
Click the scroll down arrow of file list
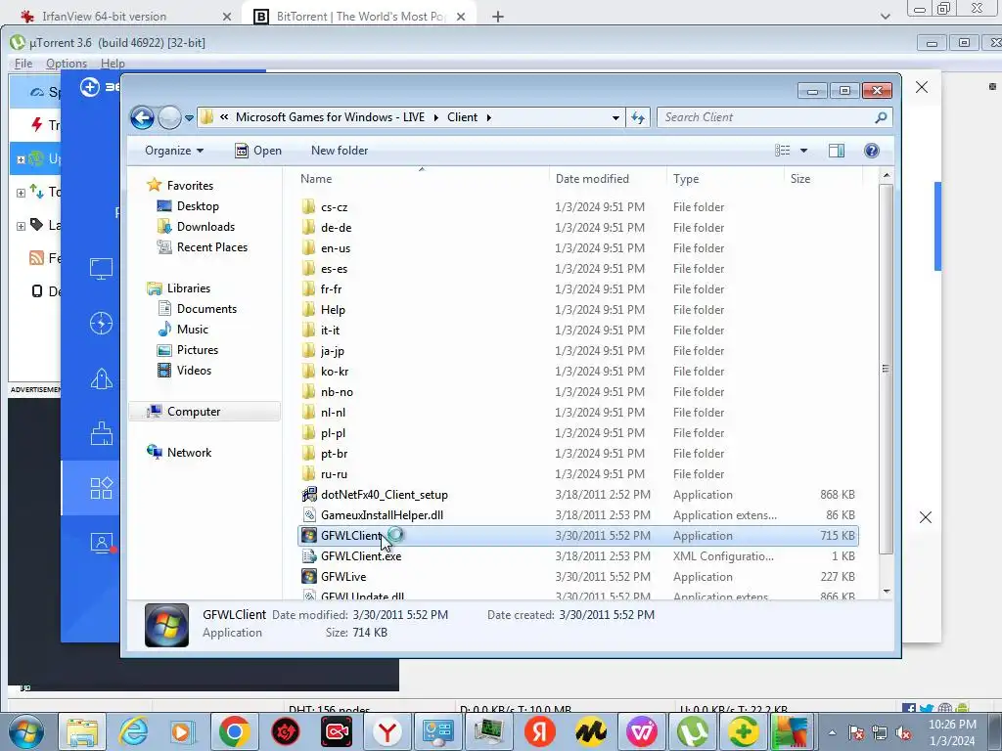[886, 592]
